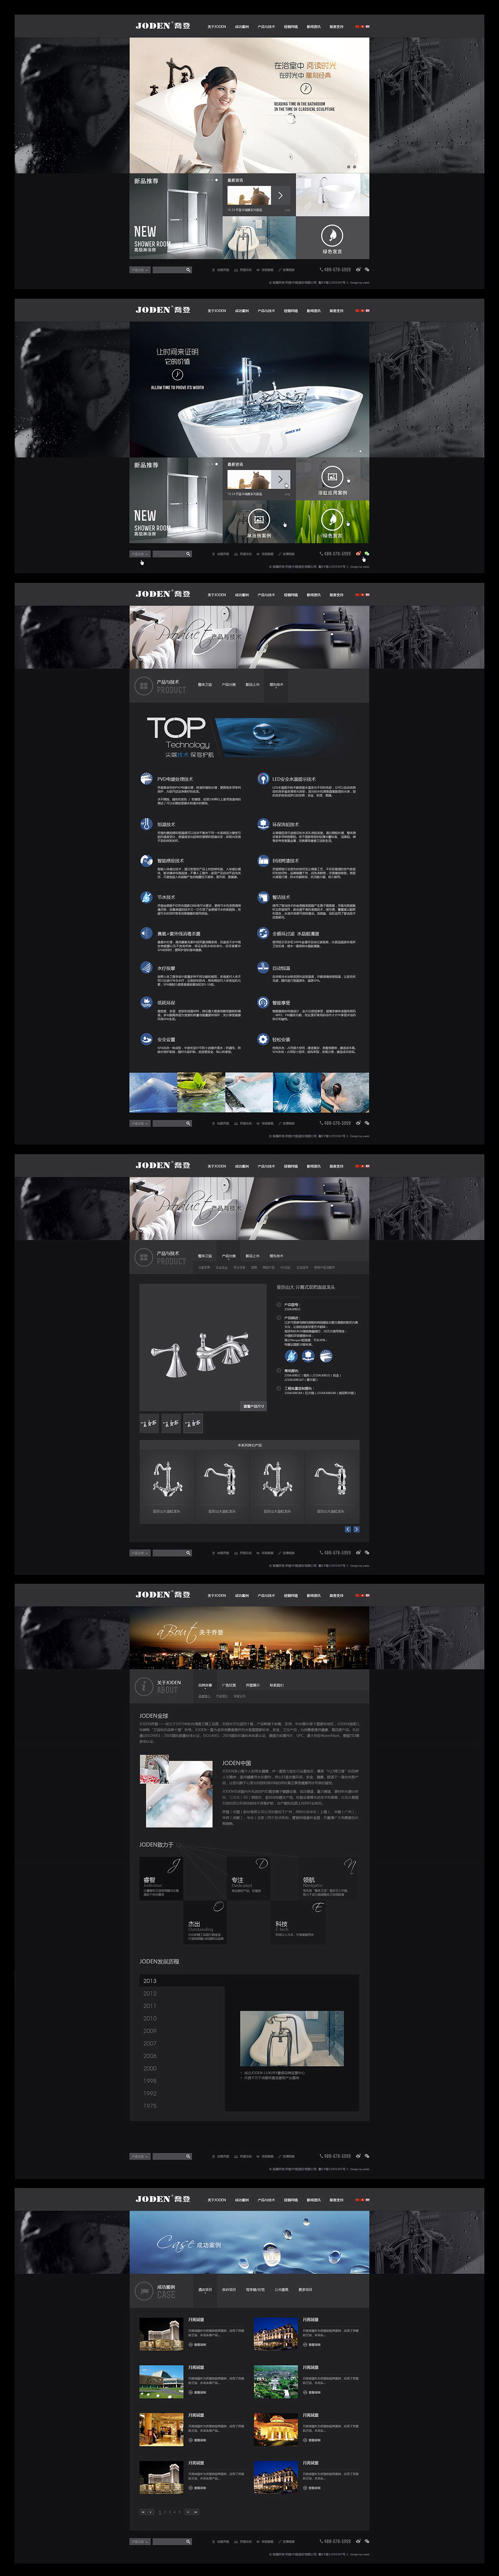Viewport: 499px width, 2576px height.
Task: Click phone number 400-678-5999 in faucet page footer
Action: 336,1553
